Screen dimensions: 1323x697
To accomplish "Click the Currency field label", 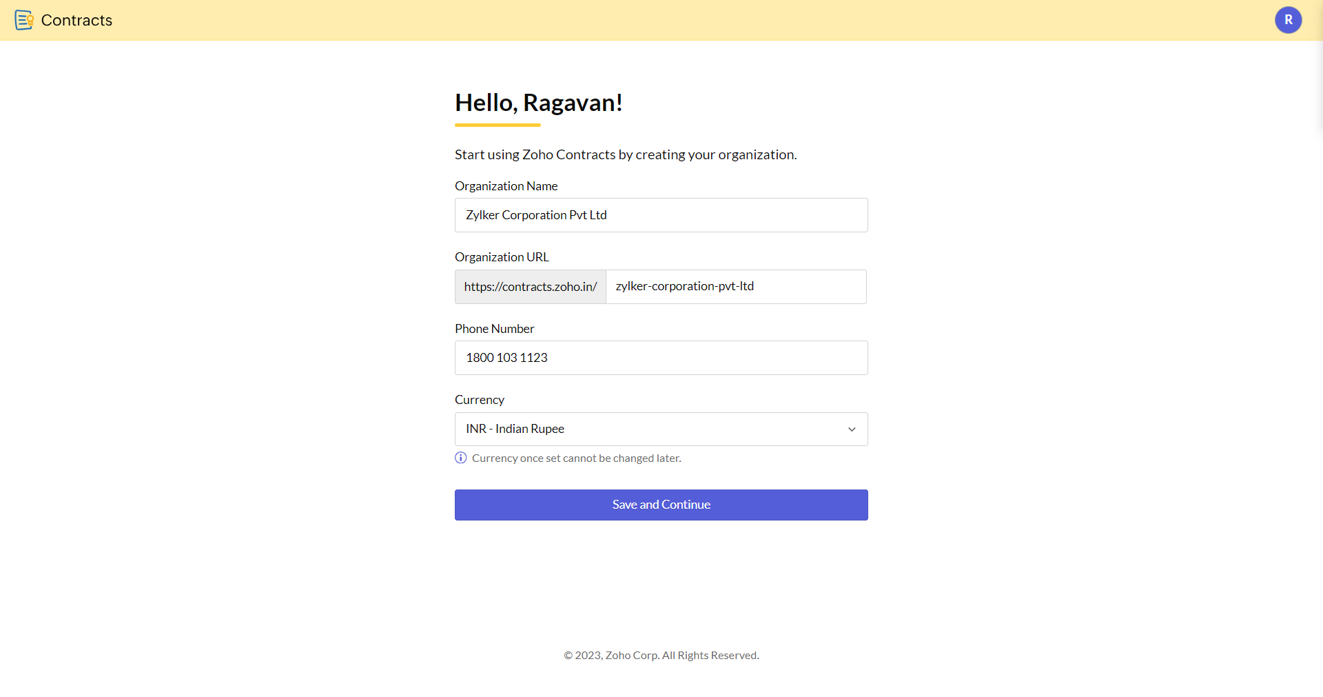I will tap(479, 400).
